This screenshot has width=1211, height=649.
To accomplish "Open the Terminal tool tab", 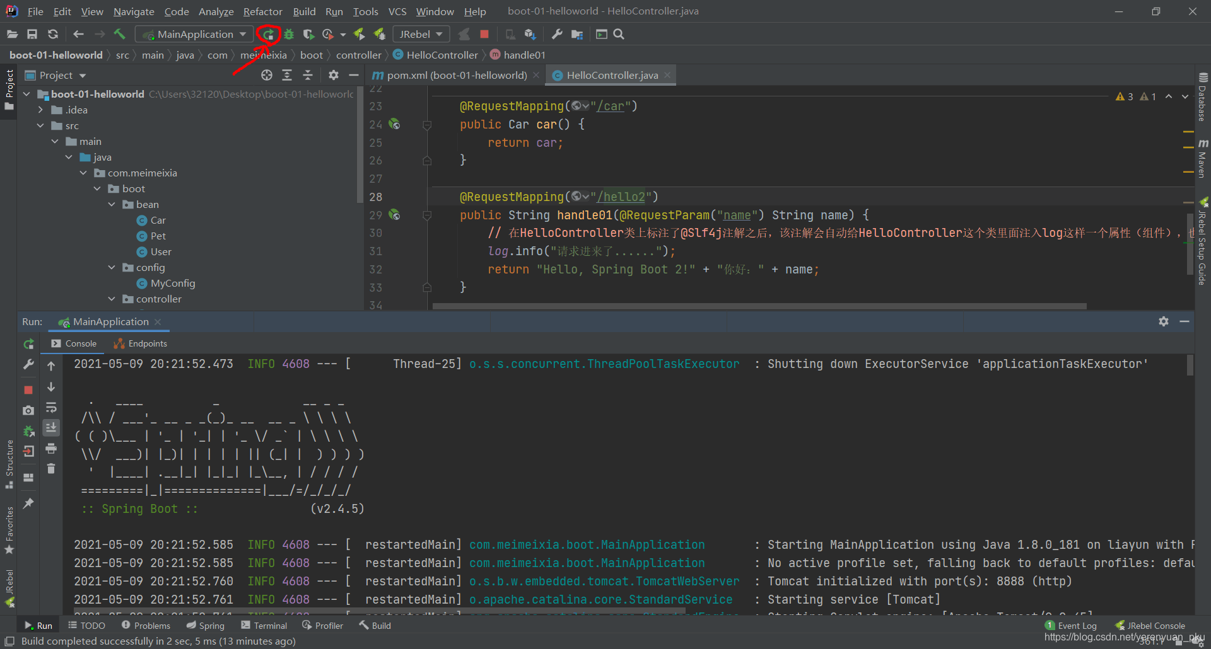I will pos(264,625).
